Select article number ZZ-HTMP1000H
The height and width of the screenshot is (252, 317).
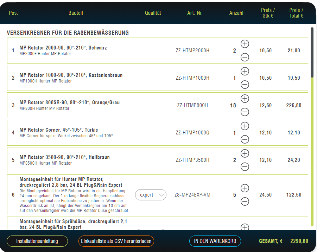[x=192, y=78]
